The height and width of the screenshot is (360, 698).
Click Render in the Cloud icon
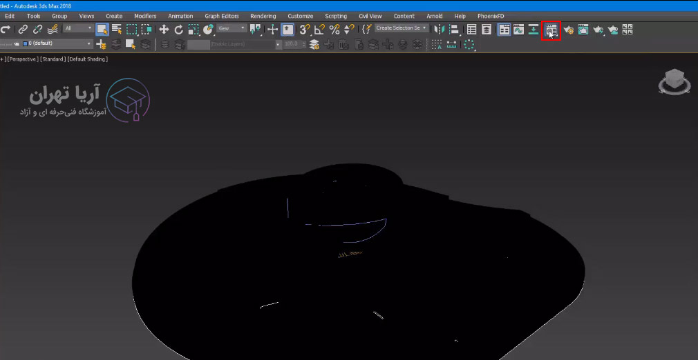613,30
